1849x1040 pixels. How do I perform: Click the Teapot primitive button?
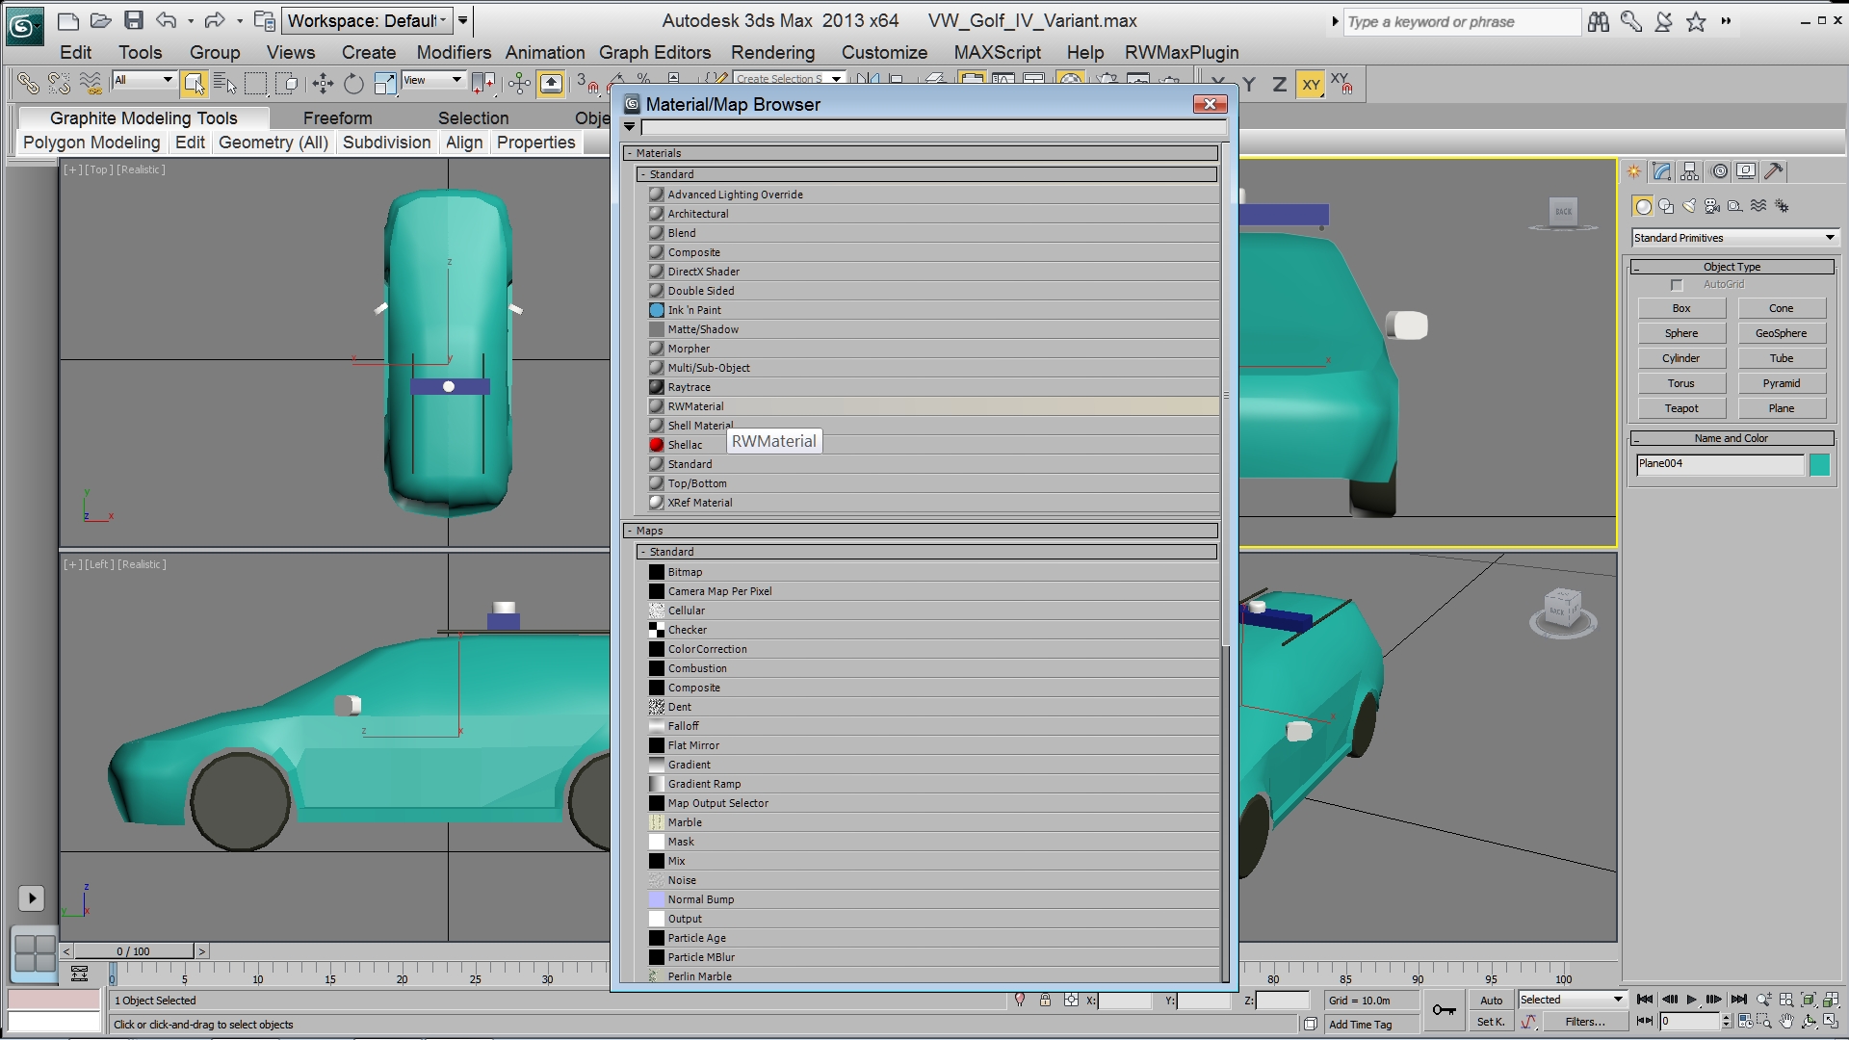pos(1681,408)
